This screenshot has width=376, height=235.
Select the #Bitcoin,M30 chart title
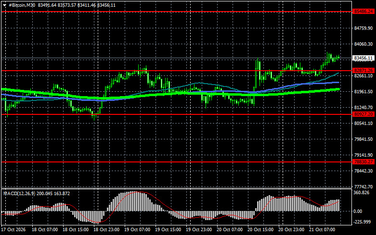pyautogui.click(x=22, y=5)
